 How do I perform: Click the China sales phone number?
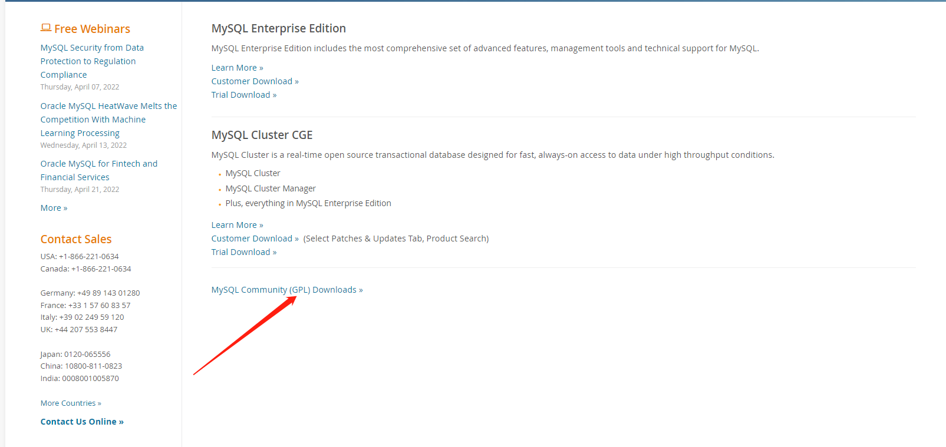pos(94,366)
